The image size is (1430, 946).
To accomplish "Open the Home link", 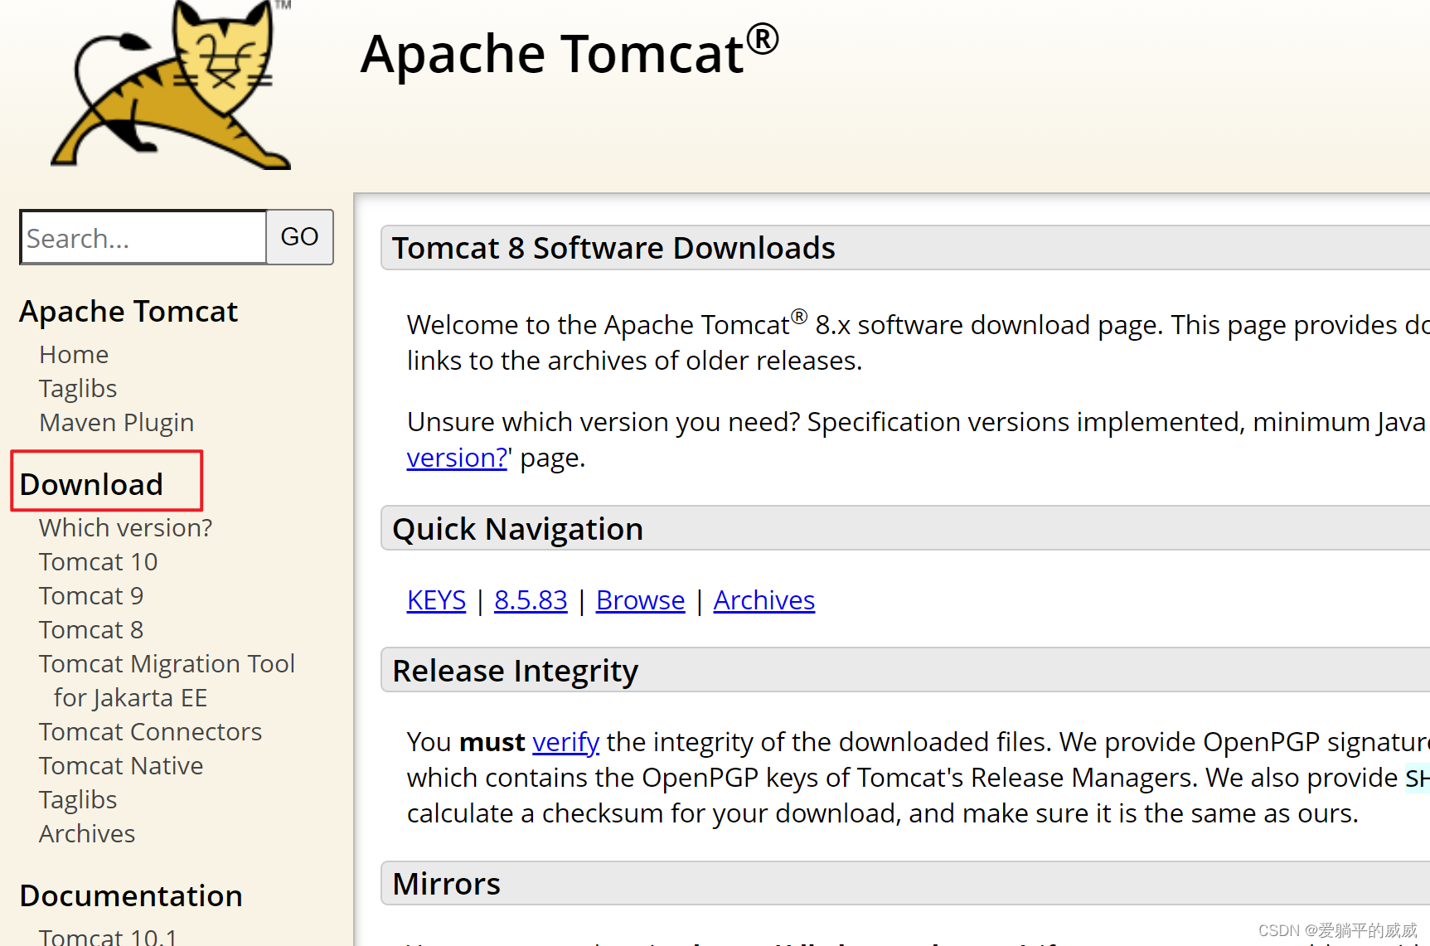I will pyautogui.click(x=74, y=354).
